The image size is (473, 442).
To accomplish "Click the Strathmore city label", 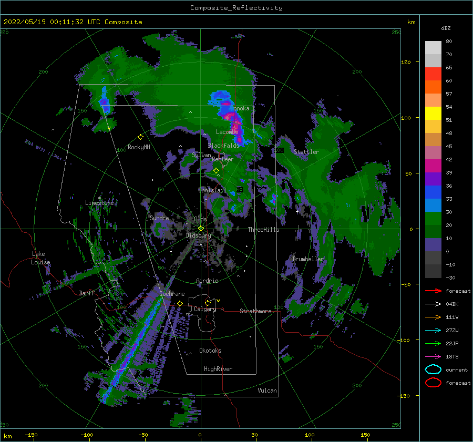I will point(255,311).
